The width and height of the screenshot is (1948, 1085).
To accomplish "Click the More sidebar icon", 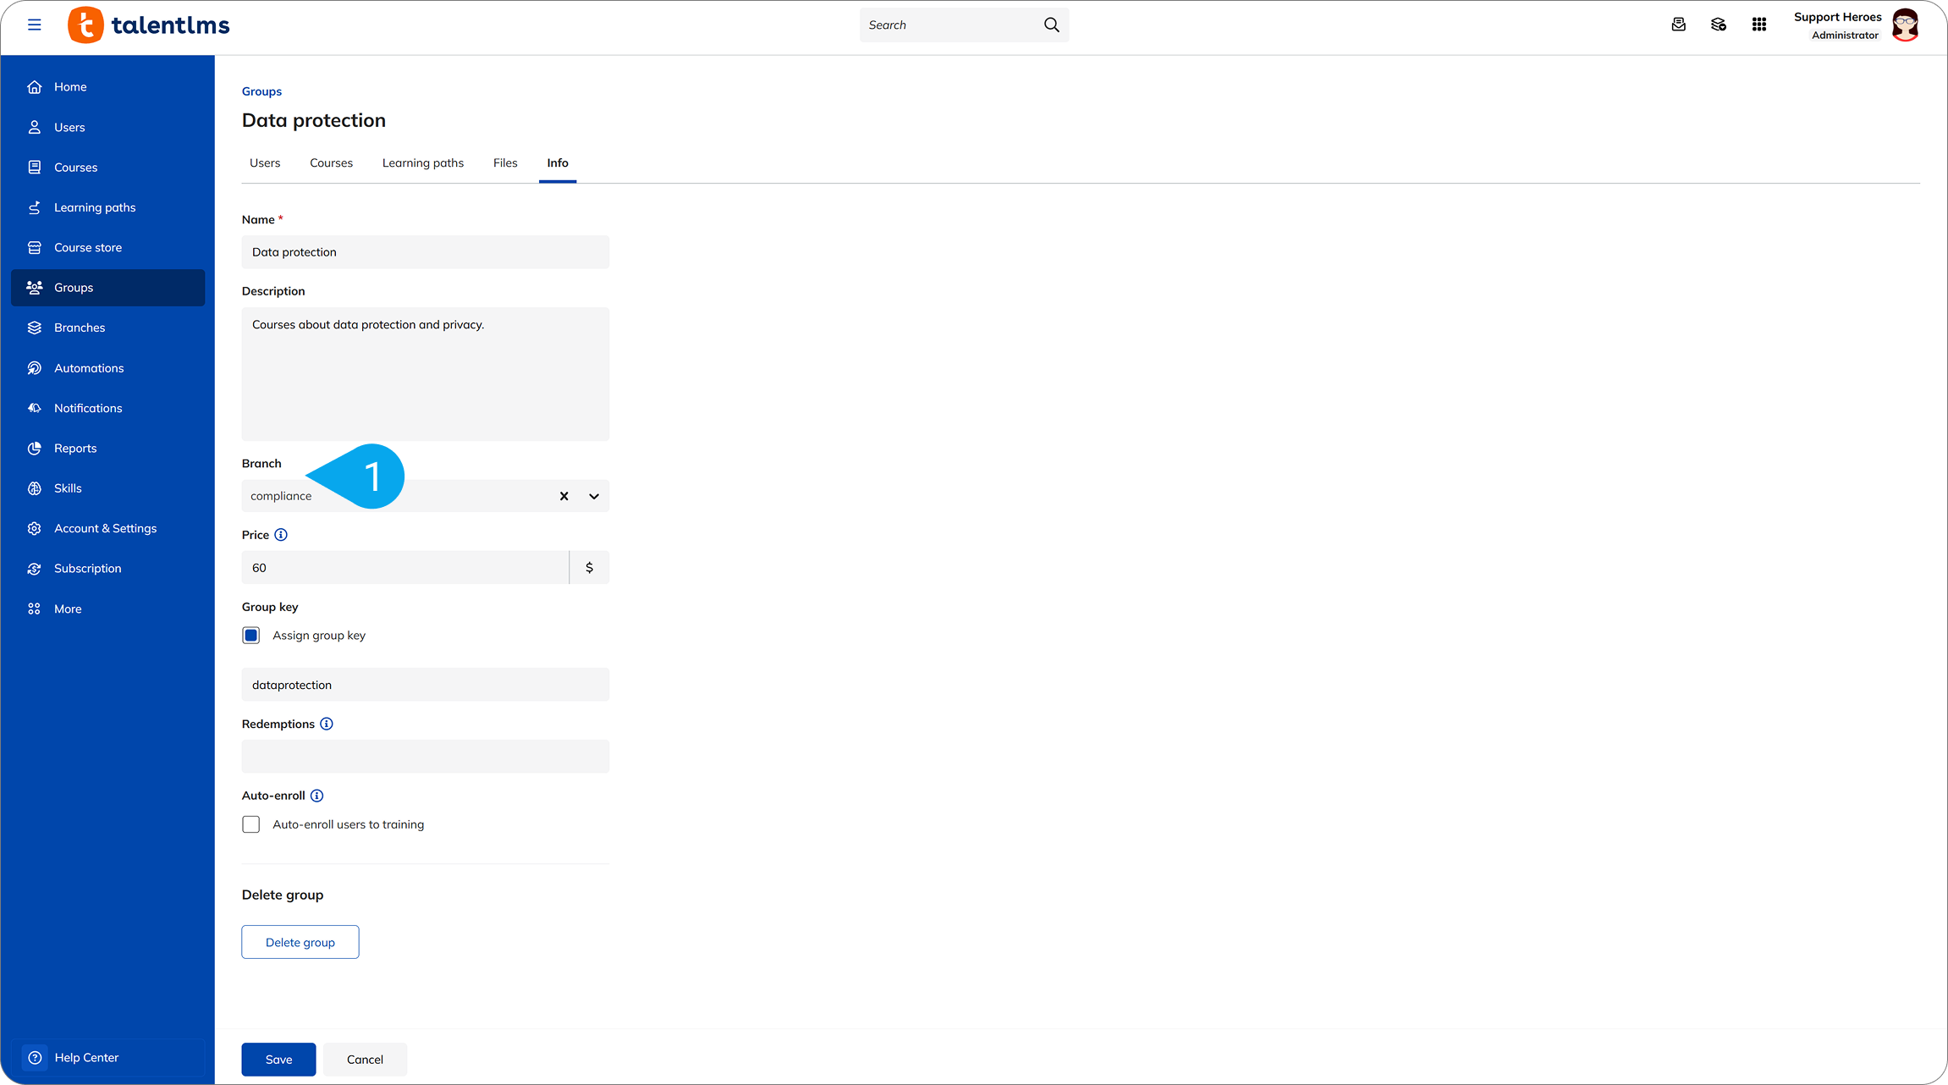I will pyautogui.click(x=35, y=609).
